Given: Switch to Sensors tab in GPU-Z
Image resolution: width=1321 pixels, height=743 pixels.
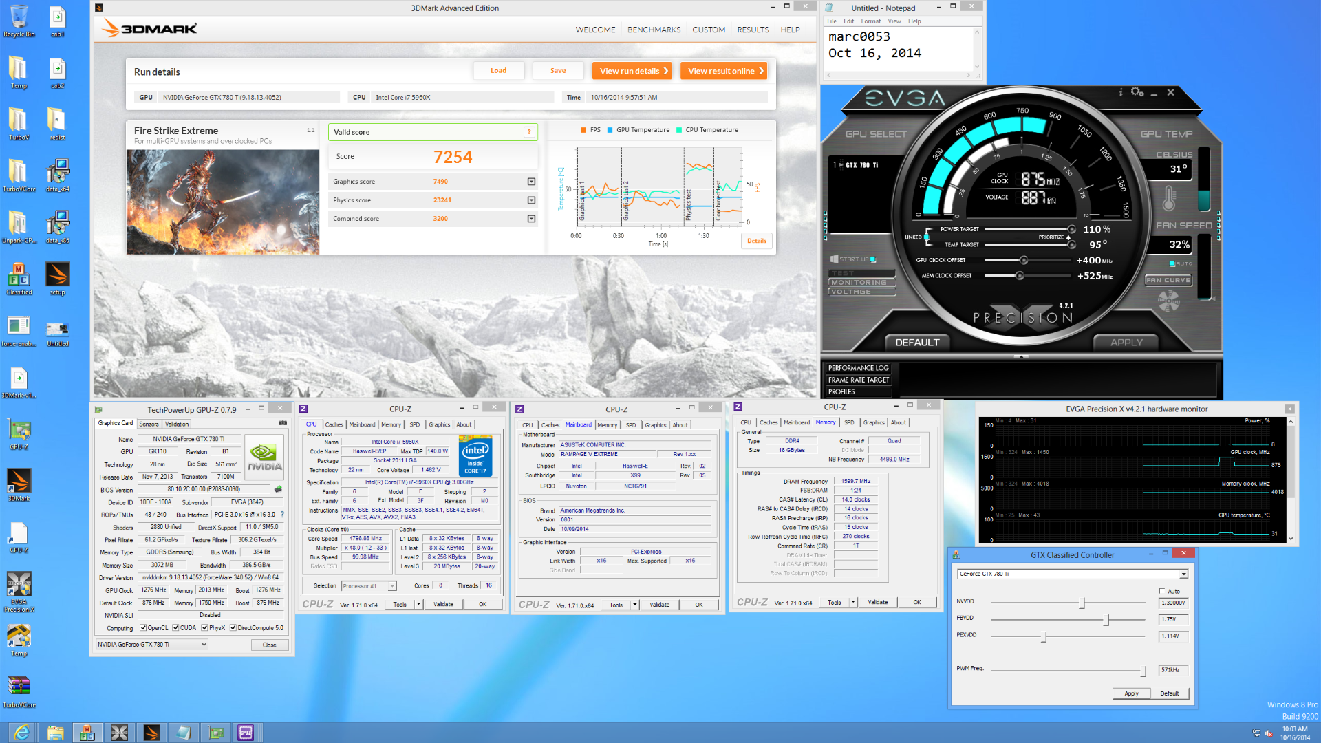Looking at the screenshot, I should coord(149,424).
